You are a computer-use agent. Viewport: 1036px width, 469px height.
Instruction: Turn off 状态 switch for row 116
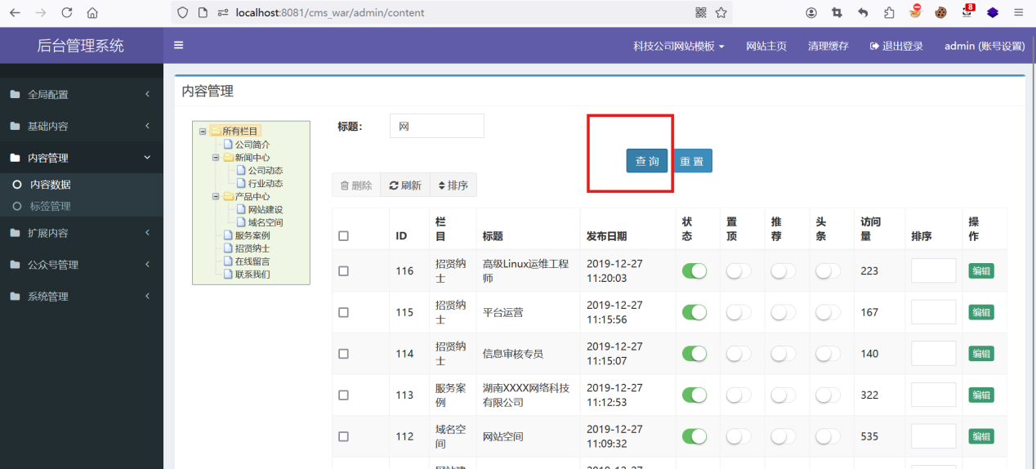(694, 270)
